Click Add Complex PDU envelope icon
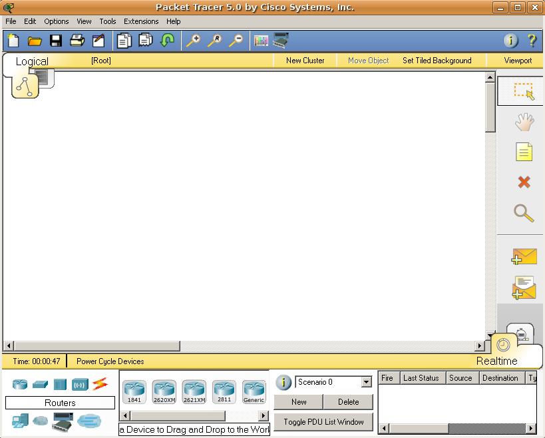The width and height of the screenshot is (545, 438). 524,288
